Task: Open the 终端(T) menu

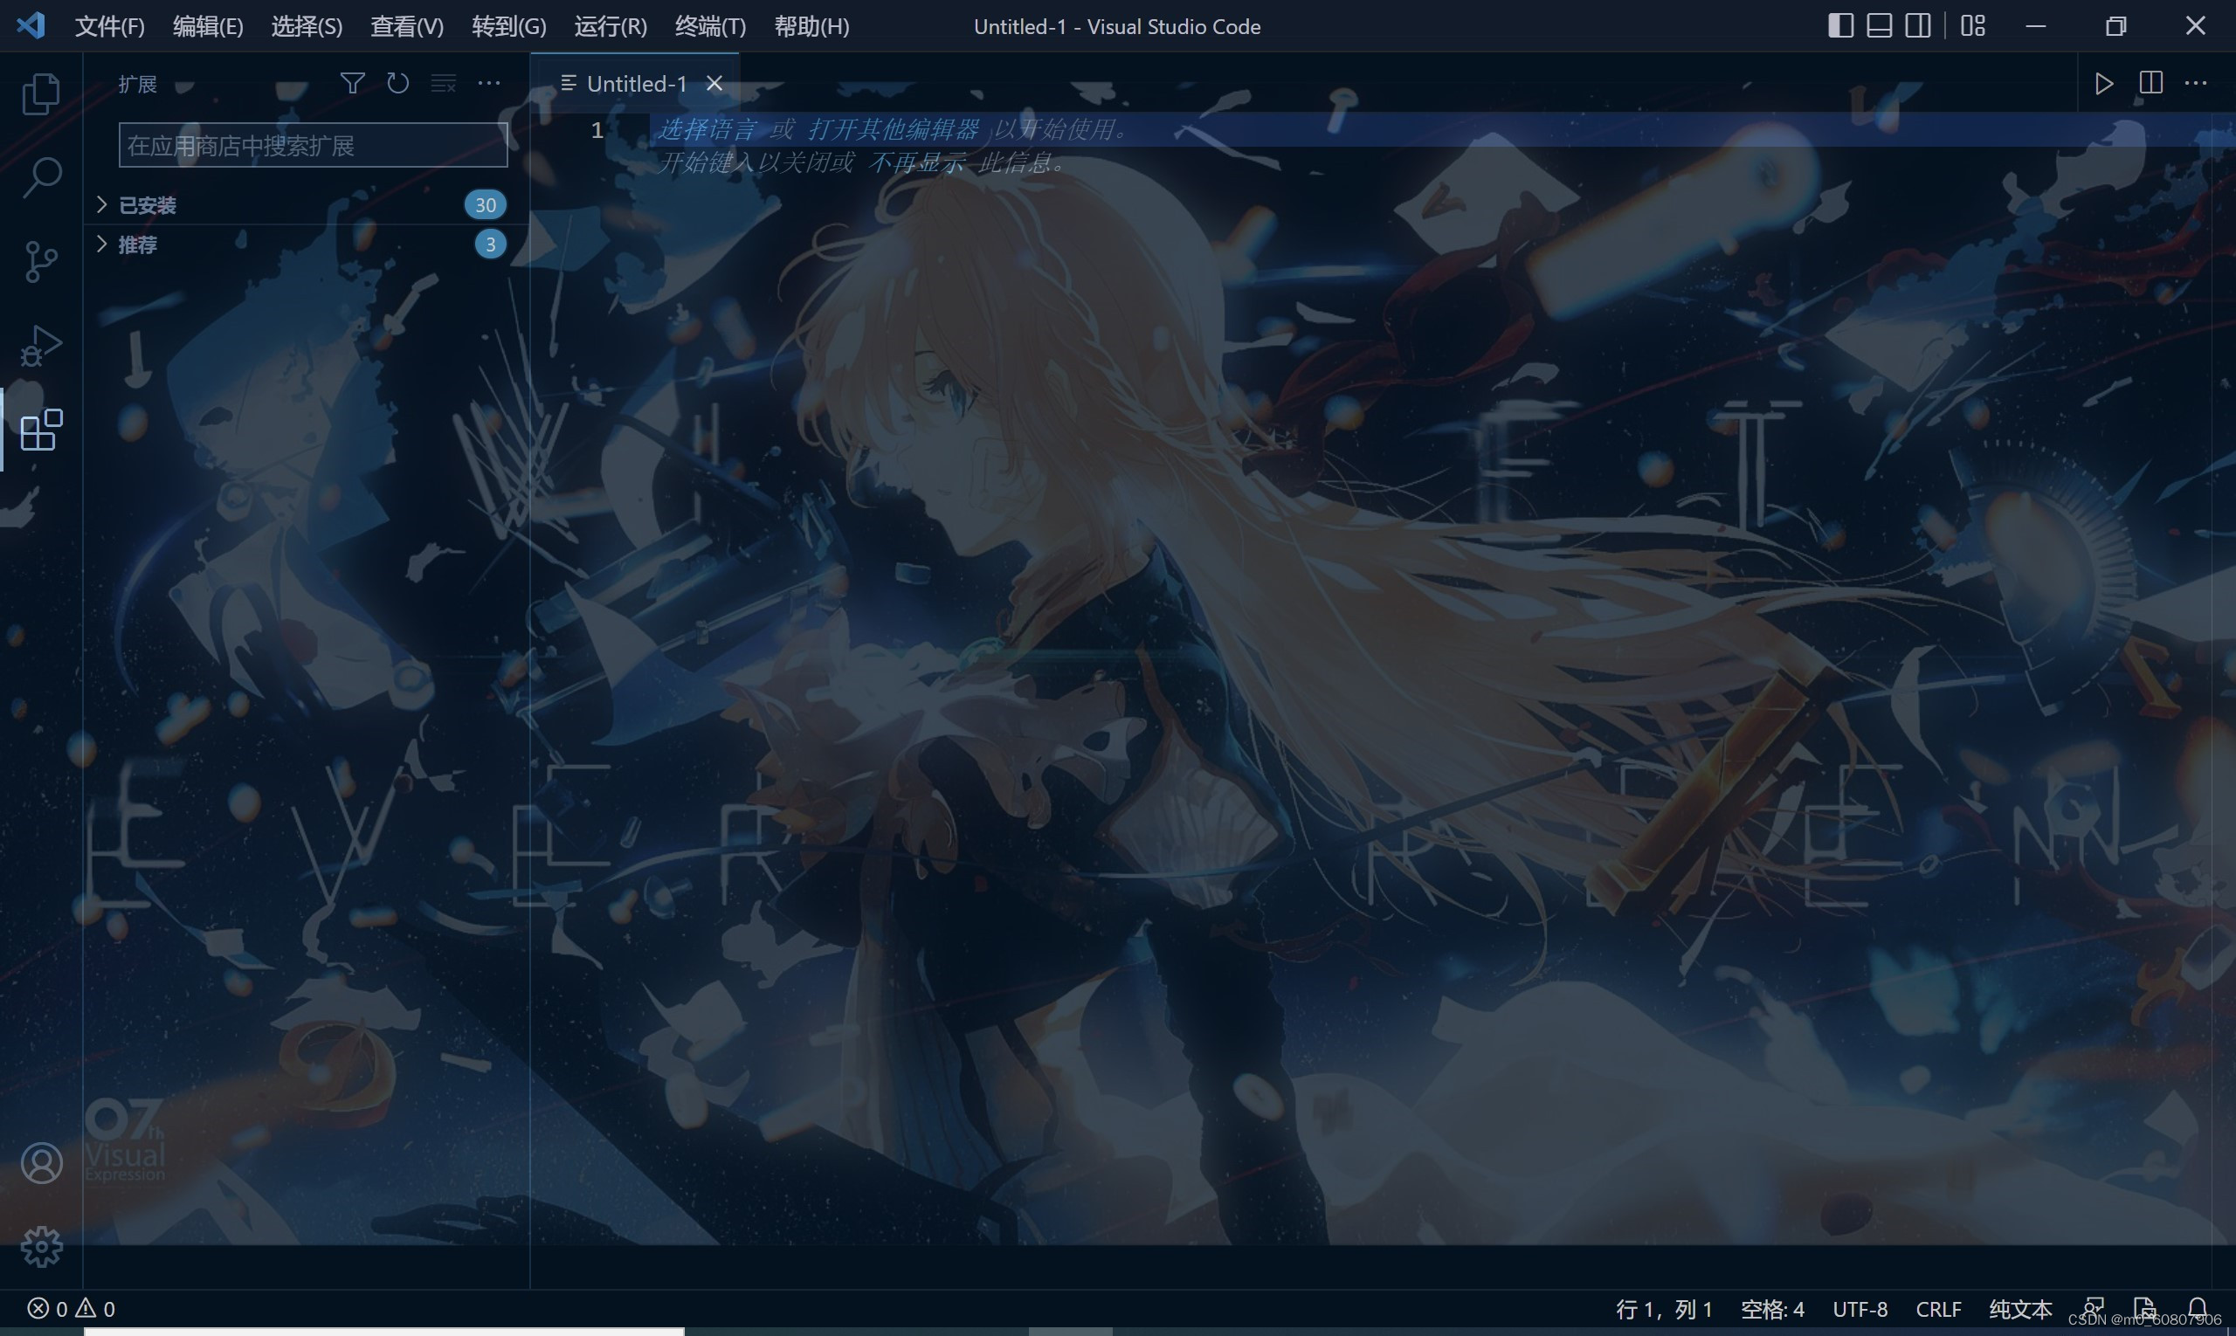Action: click(709, 26)
